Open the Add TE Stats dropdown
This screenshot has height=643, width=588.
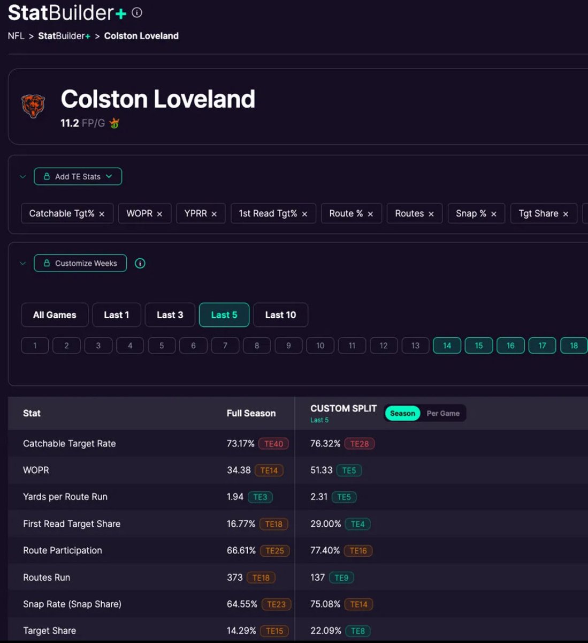tap(78, 176)
